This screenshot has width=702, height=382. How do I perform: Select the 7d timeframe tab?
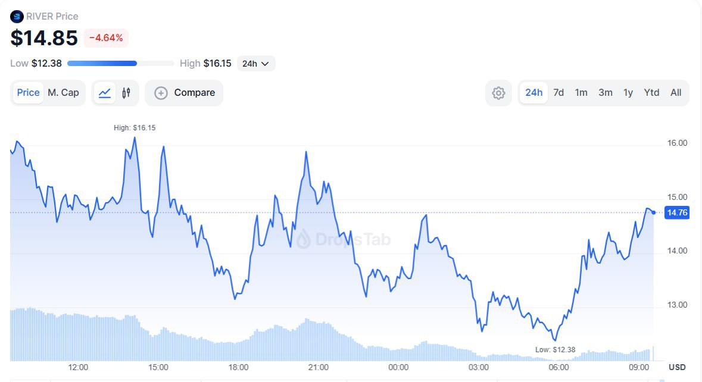(559, 93)
